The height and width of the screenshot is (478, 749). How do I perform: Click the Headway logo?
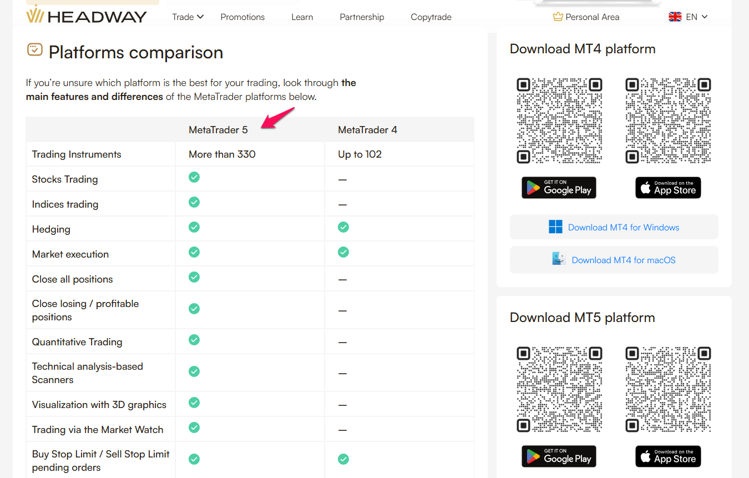pyautogui.click(x=87, y=15)
